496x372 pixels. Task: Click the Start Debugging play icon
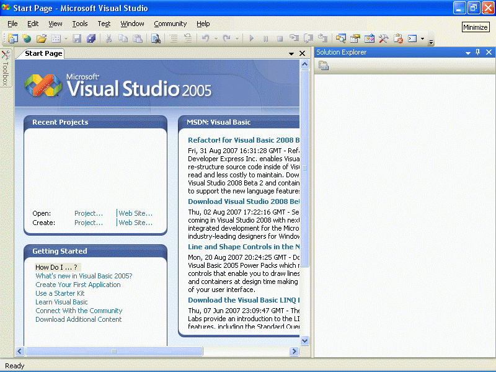pos(252,38)
